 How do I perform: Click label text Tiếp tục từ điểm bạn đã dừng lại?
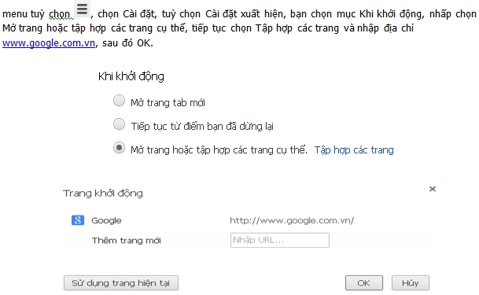(202, 126)
